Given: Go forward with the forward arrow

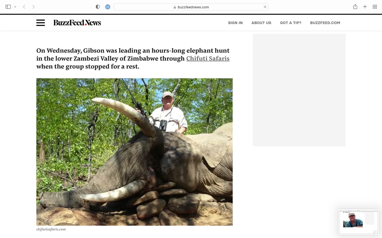Looking at the screenshot, I should pos(33,7).
